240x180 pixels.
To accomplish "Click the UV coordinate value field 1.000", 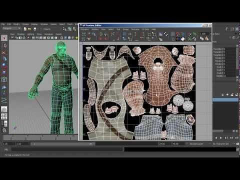I will point(204,34).
